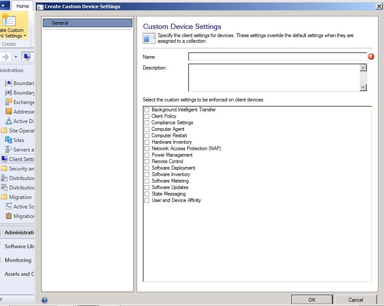Click the Create Custom Client Settings ribbon icon
The height and width of the screenshot is (306, 384).
(9, 19)
